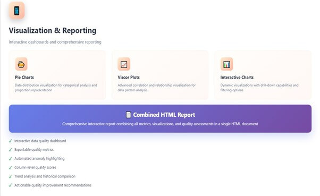The image size is (320, 196).
Task: Click the phone icon above Visualization heading
Action: pyautogui.click(x=16, y=11)
